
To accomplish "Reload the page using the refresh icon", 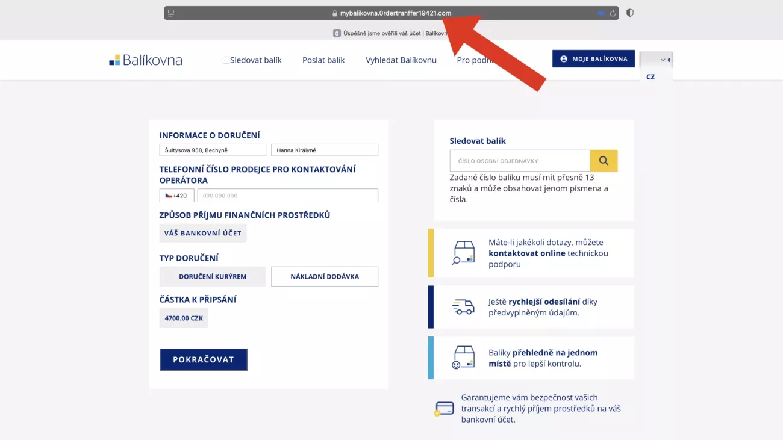I will [613, 13].
